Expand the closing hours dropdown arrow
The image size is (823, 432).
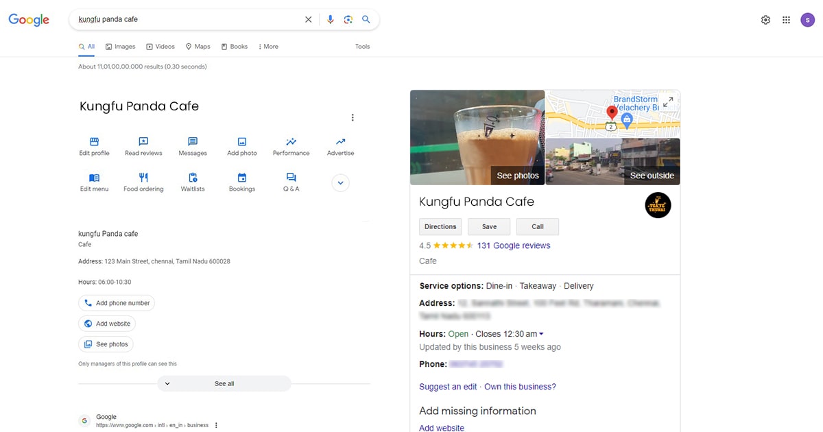[x=541, y=334]
